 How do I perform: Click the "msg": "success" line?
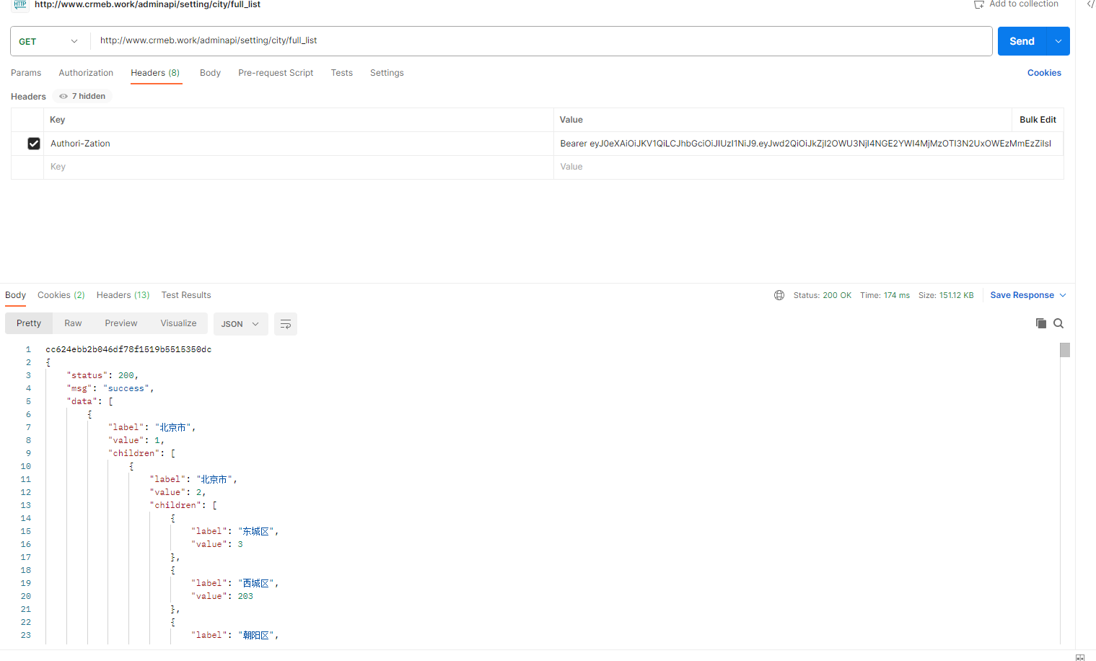tap(110, 388)
